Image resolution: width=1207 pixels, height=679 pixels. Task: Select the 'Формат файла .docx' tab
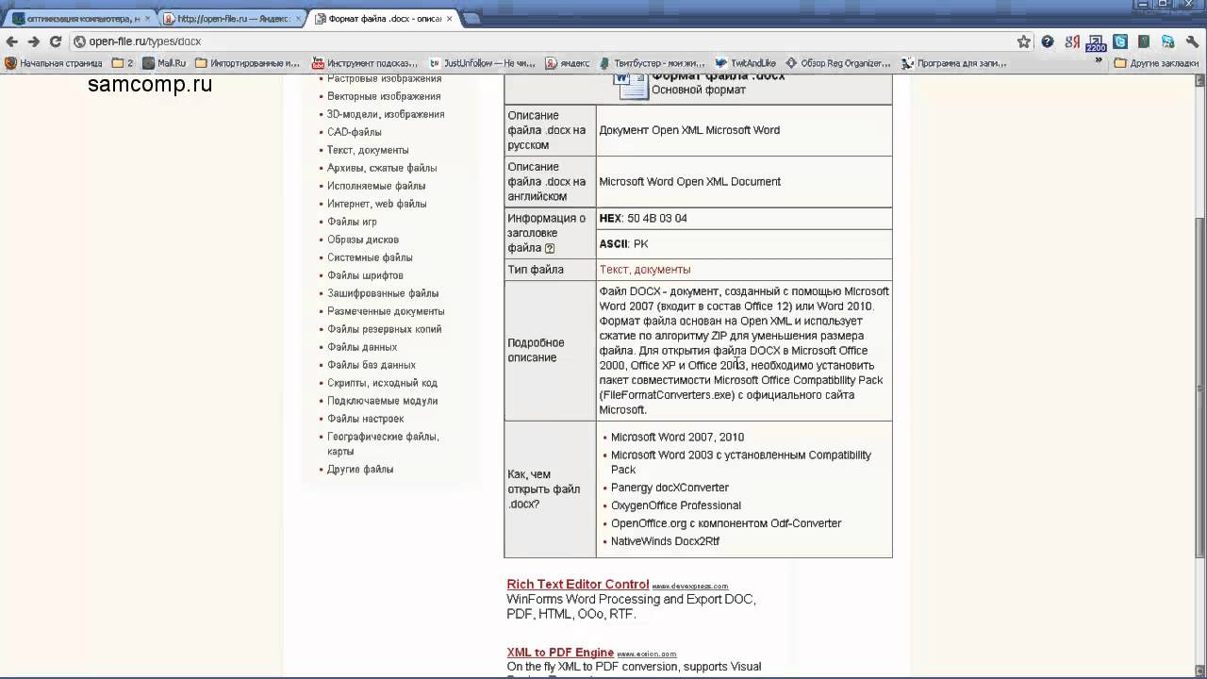[x=383, y=18]
